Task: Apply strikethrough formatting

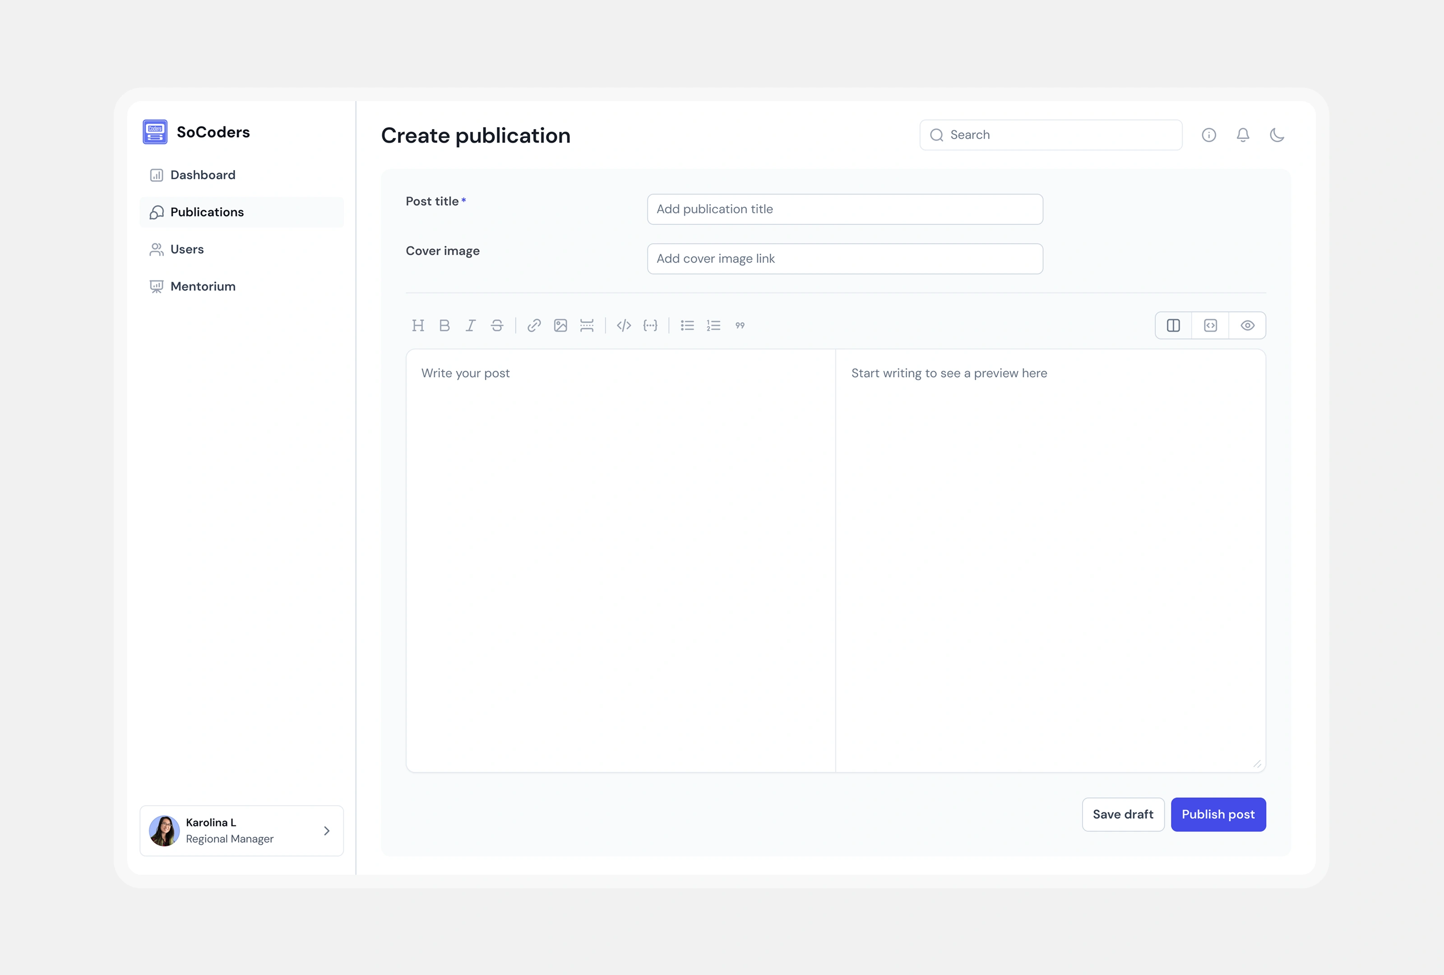Action: 497,325
